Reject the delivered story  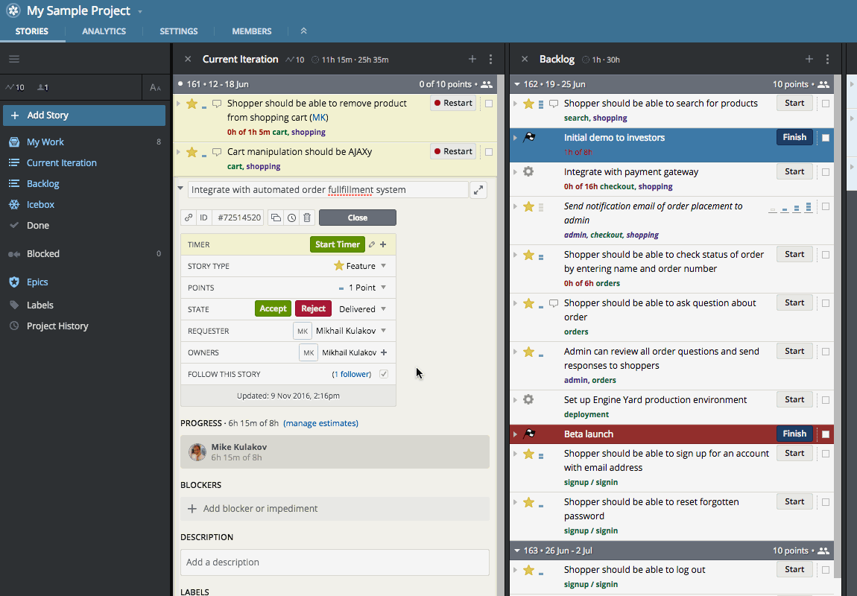[313, 308]
